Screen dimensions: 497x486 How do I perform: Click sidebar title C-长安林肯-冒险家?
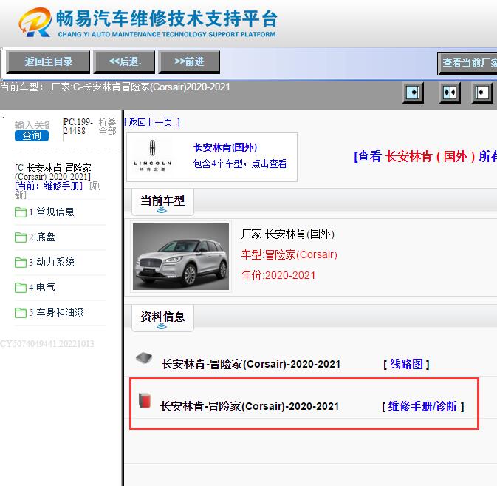pyautogui.click(x=53, y=172)
